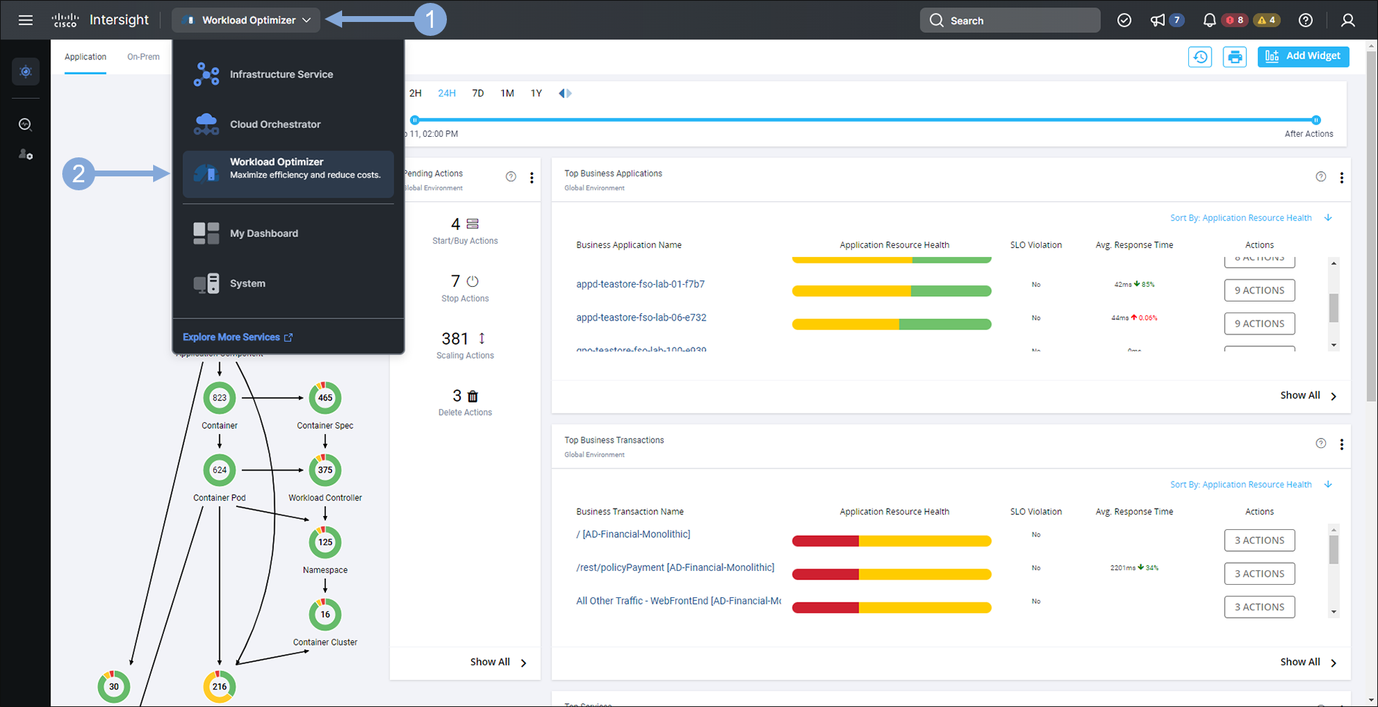Image resolution: width=1378 pixels, height=707 pixels.
Task: Open Top Business Applications help icon
Action: [x=1321, y=176]
